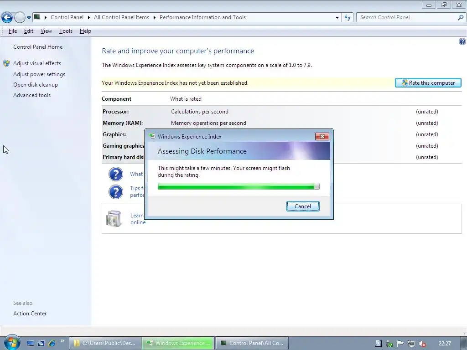467x350 pixels.
Task: Click the Back navigation arrow button
Action: pyautogui.click(x=7, y=18)
